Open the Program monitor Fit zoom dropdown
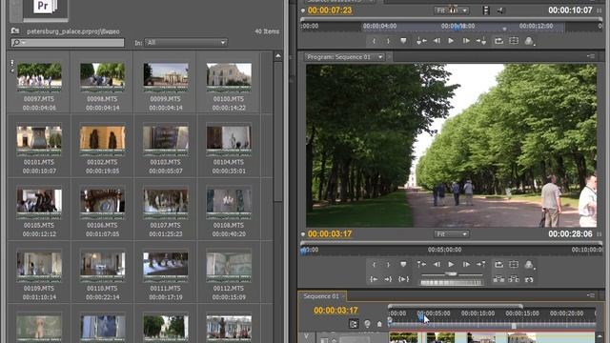Image resolution: width=610 pixels, height=343 pixels. [451, 234]
